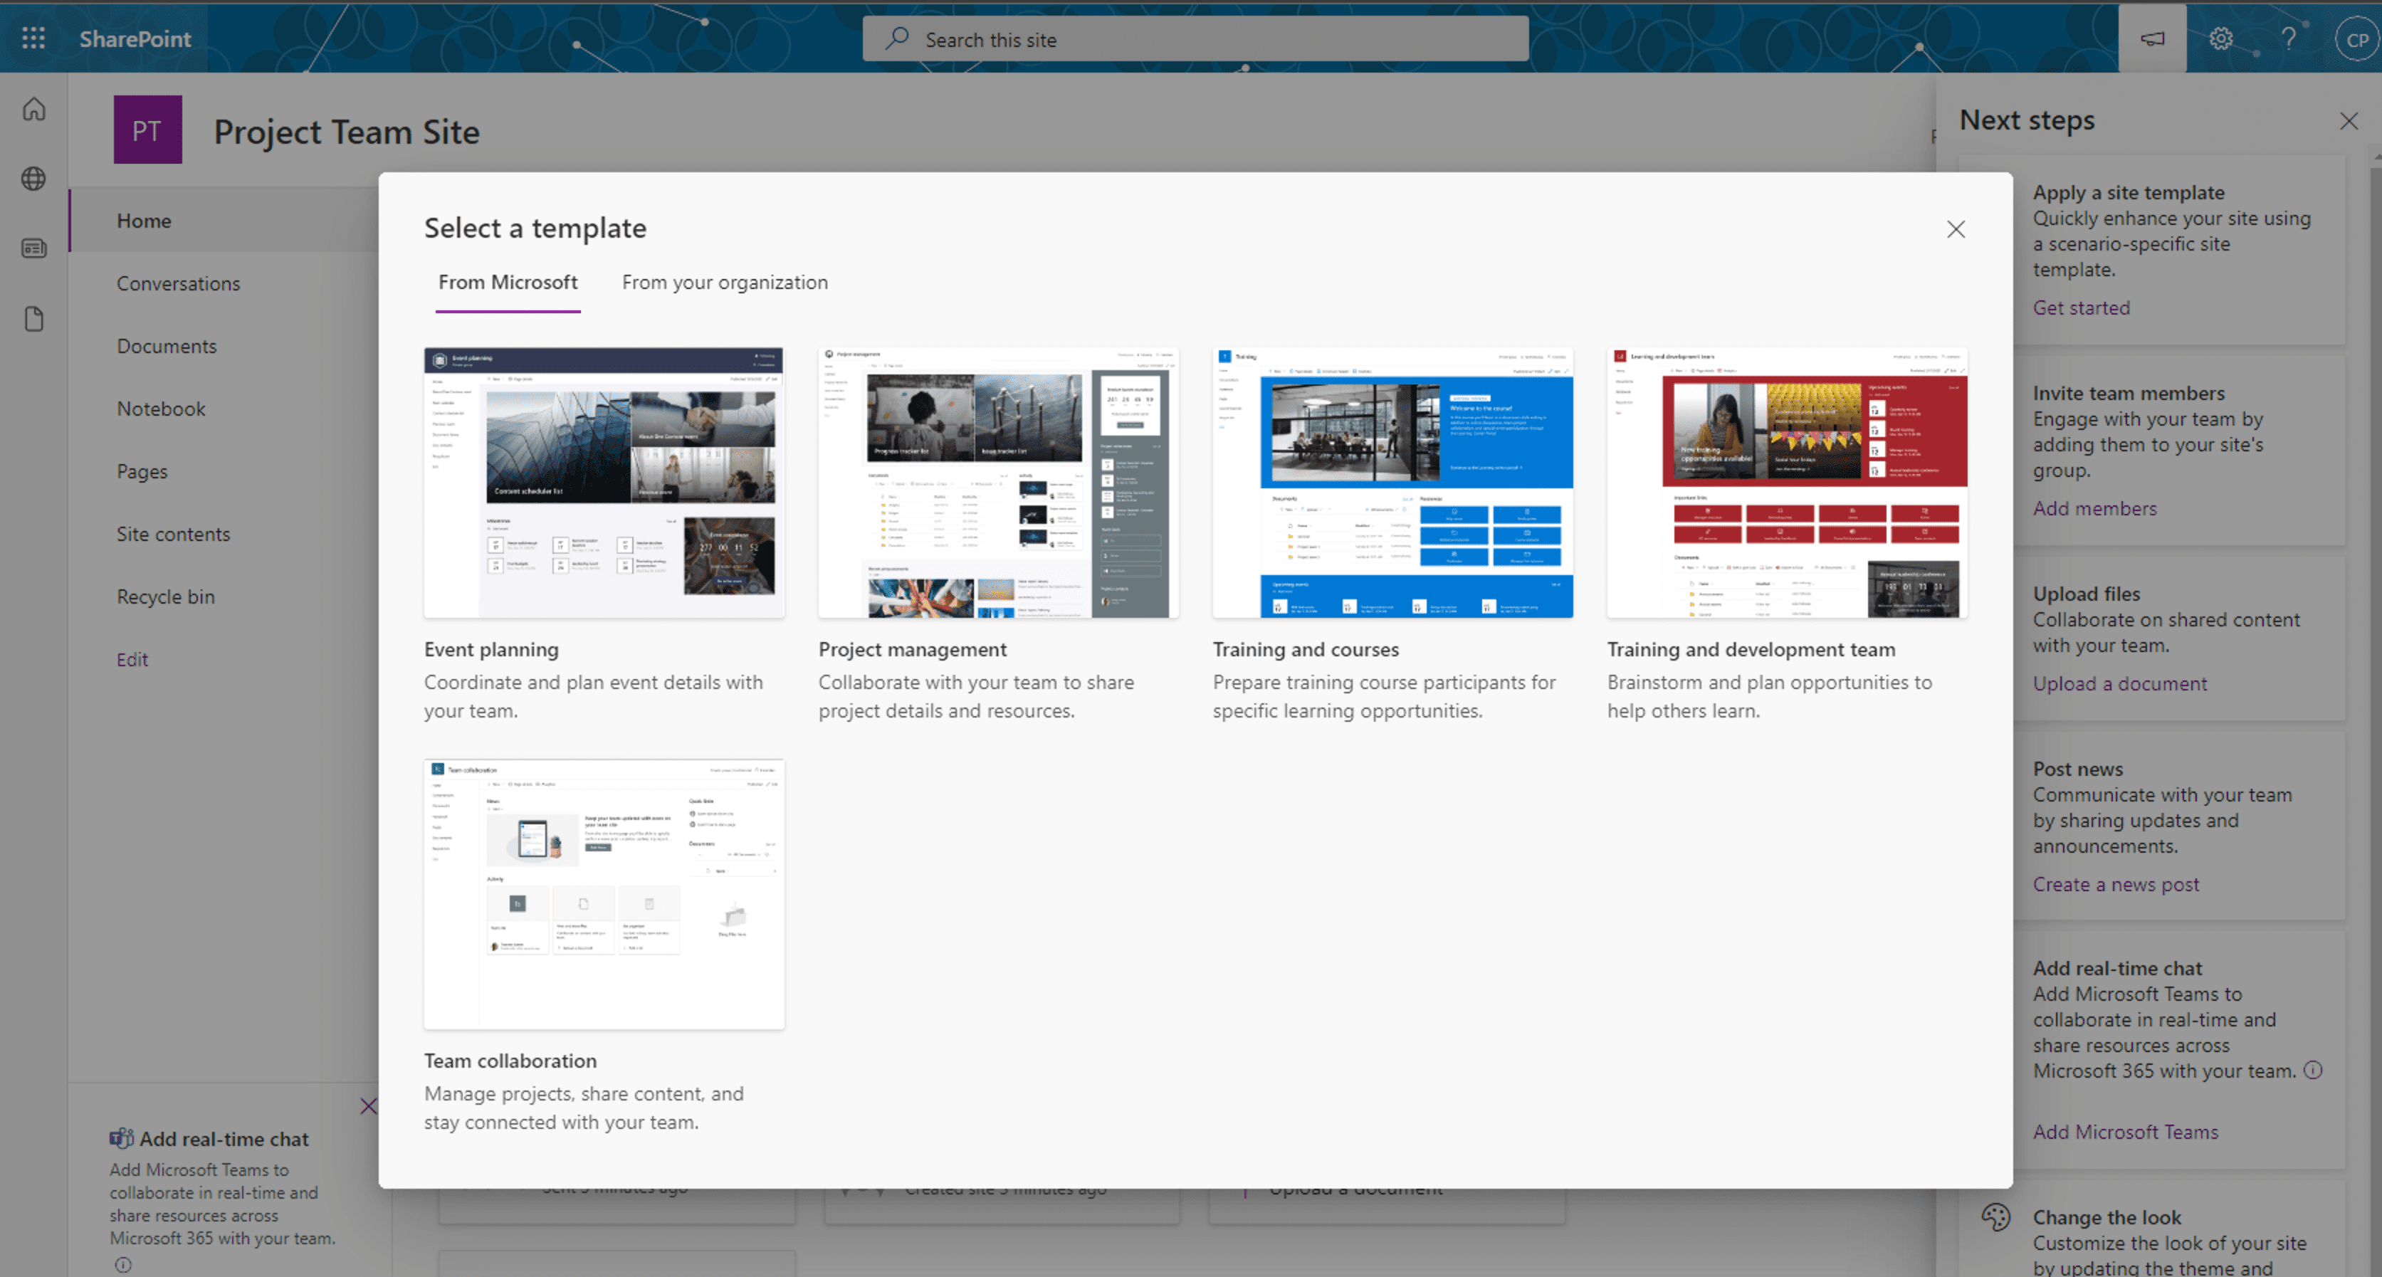Click Create a news post link
The image size is (2382, 1277).
pos(2113,885)
